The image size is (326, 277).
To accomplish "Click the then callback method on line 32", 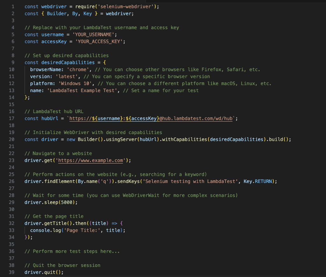I will click(x=81, y=223).
